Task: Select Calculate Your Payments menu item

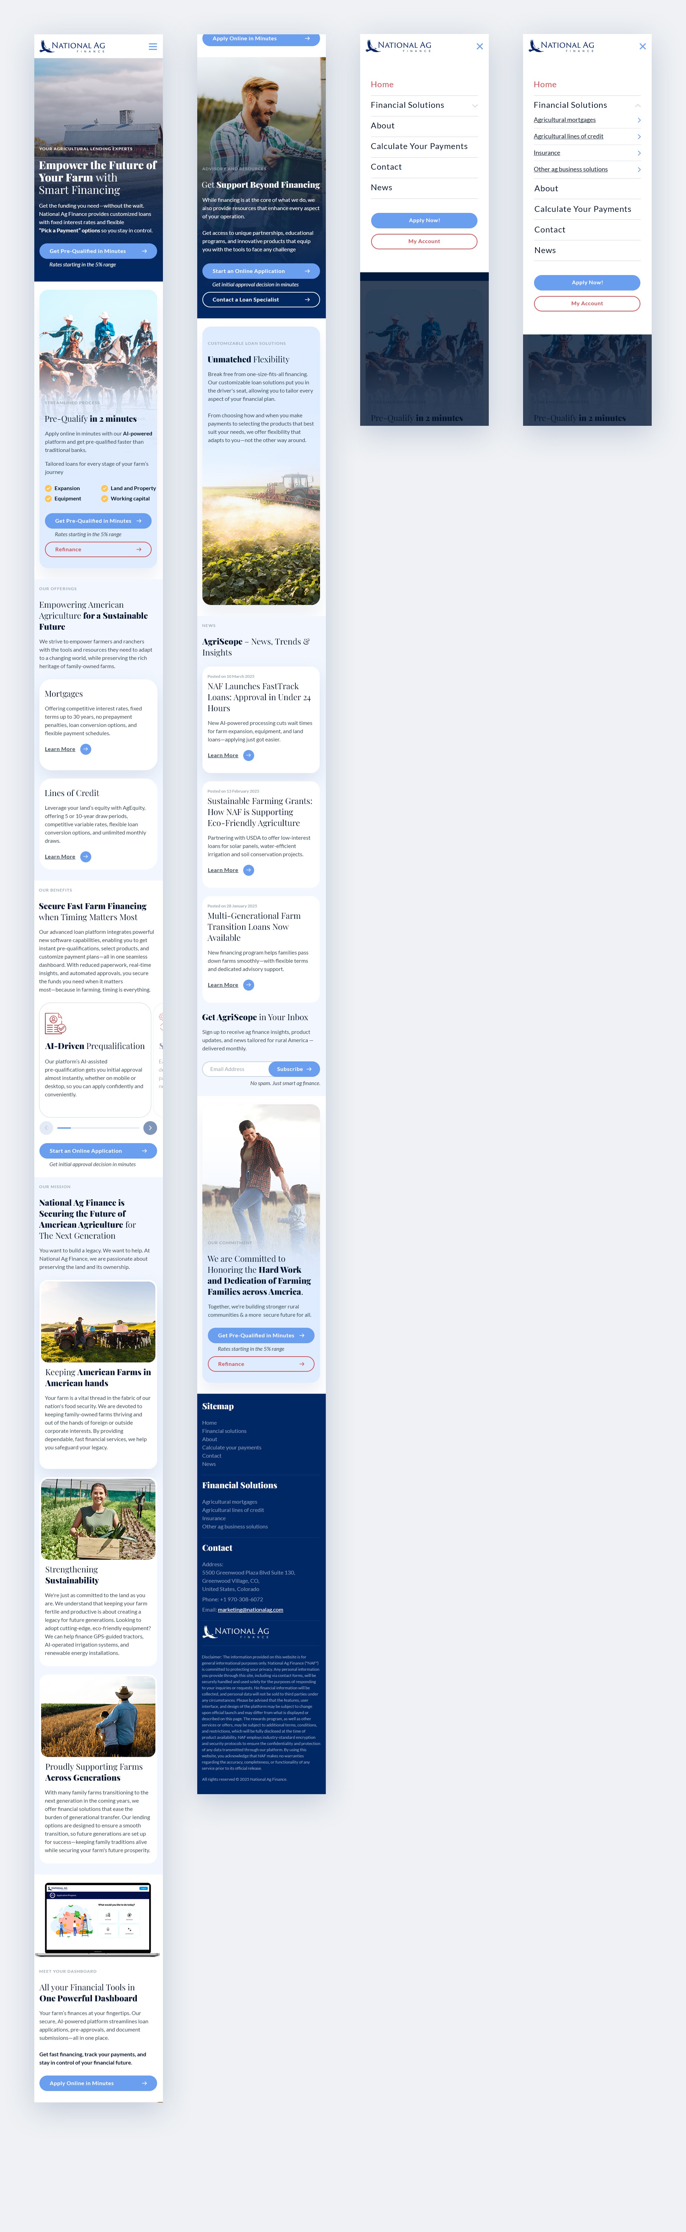Action: tap(419, 146)
